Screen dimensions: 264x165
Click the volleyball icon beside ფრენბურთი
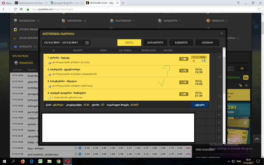tap(15, 21)
